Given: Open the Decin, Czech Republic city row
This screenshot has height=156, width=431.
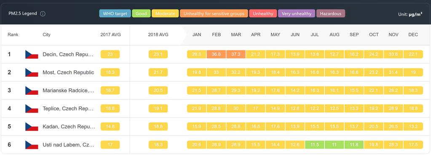Looking at the screenshot, I should pyautogui.click(x=68, y=55).
